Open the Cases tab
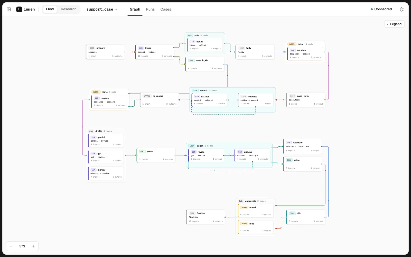The height and width of the screenshot is (257, 411). click(x=166, y=10)
